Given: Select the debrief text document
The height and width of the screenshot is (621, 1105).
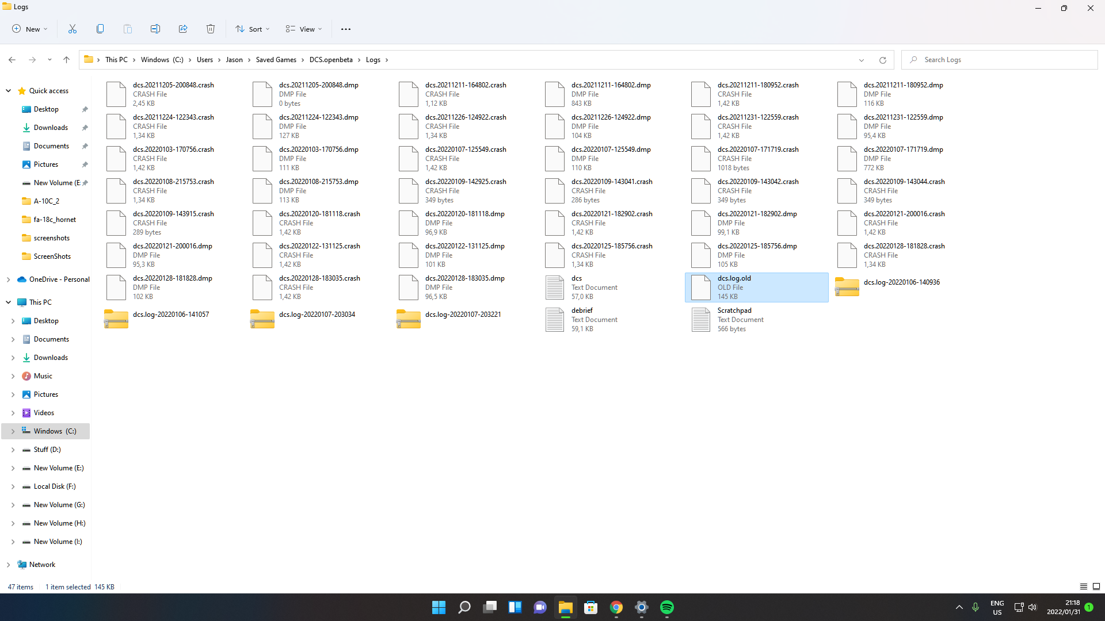Looking at the screenshot, I should tap(611, 320).
